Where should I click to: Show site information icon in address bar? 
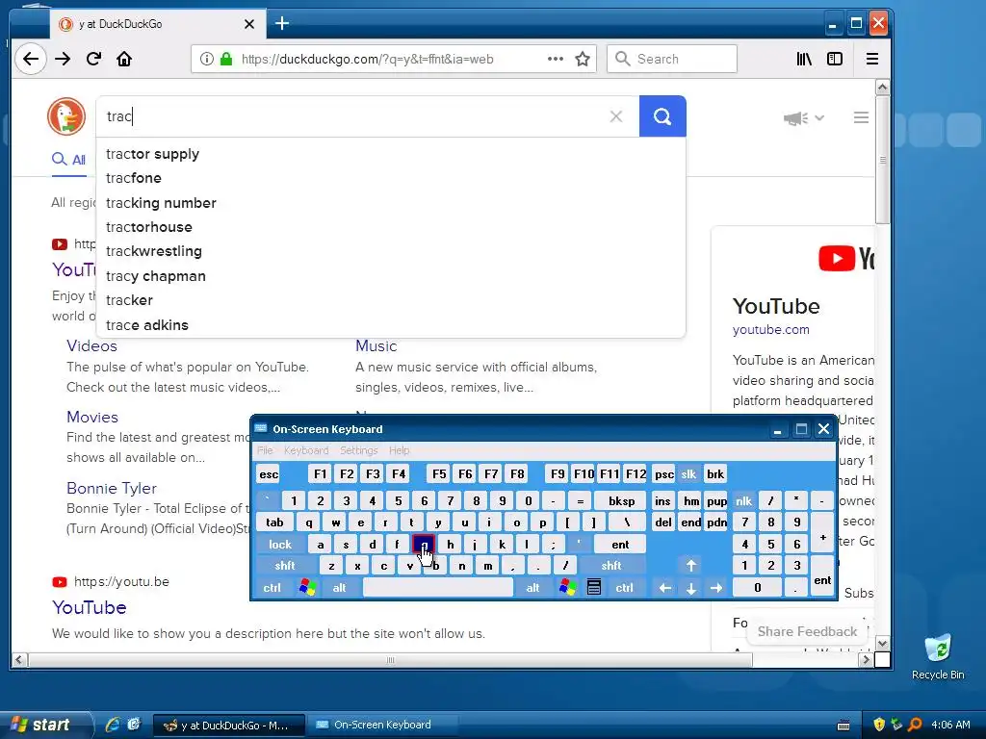(206, 59)
